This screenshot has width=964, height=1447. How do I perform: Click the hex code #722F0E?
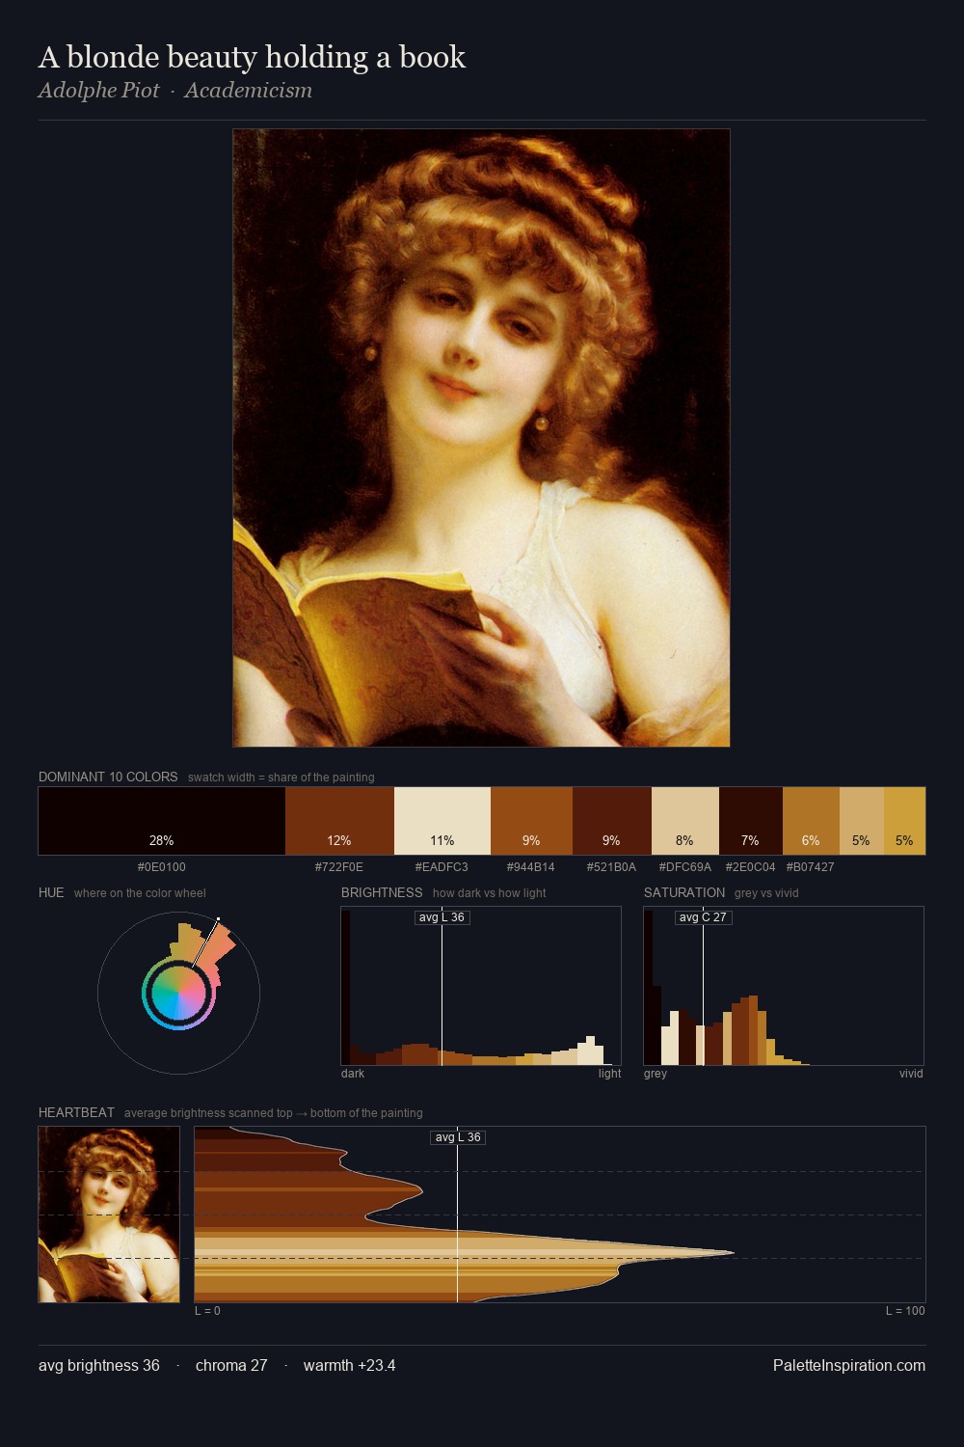click(339, 867)
